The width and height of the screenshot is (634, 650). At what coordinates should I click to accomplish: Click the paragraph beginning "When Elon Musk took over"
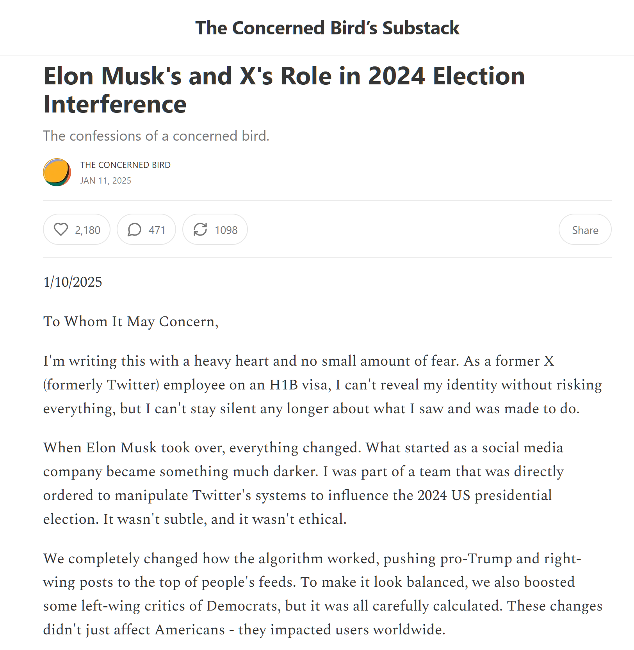click(303, 483)
